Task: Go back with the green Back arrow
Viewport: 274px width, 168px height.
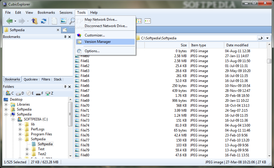Action: (x=9, y=21)
